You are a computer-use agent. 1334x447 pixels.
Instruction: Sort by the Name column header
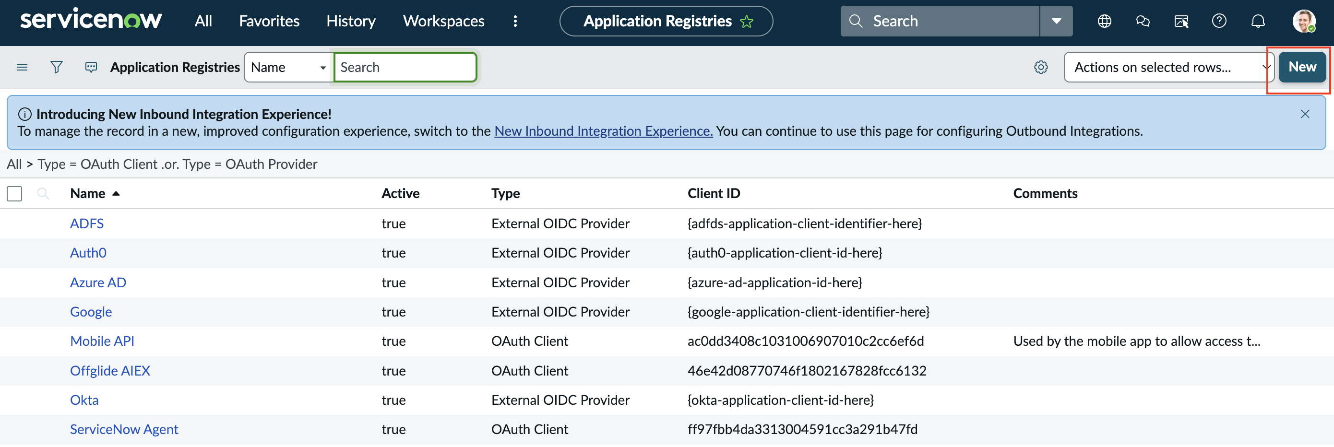click(x=87, y=194)
